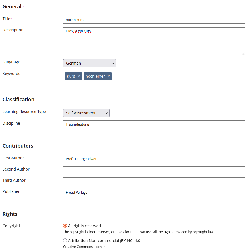Screen dimensions: 248x251
Task: Focus the Description text area
Action: pyautogui.click(x=154, y=41)
